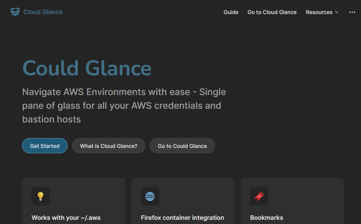
Task: Expand the chevron arrow next to Resources
Action: point(337,13)
